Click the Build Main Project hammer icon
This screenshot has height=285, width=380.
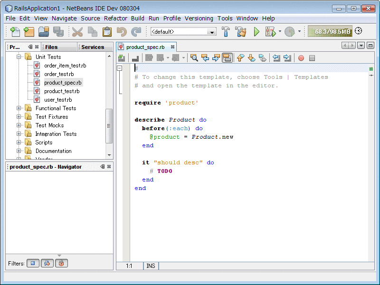tap(226, 32)
